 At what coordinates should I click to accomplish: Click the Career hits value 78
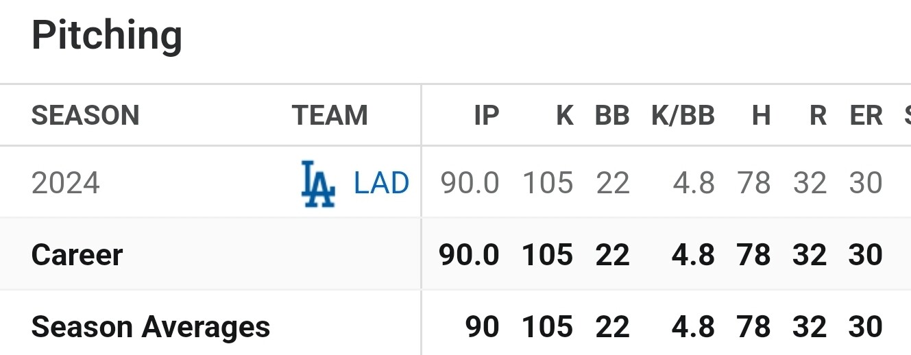click(754, 255)
